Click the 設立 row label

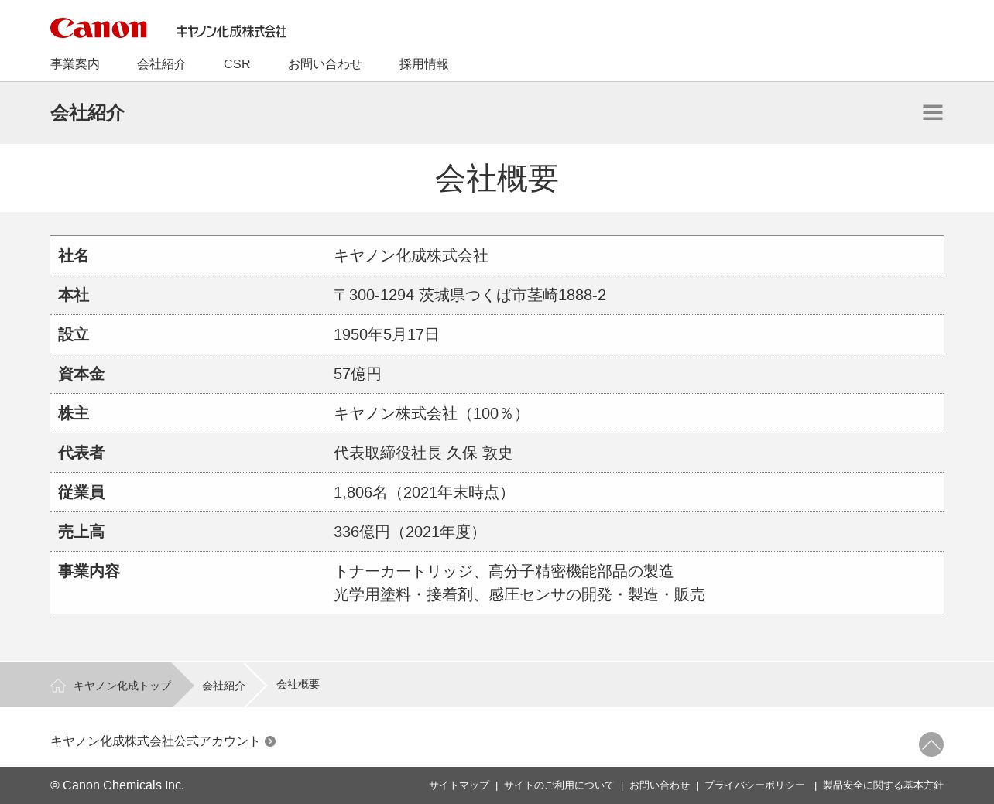pyautogui.click(x=74, y=334)
